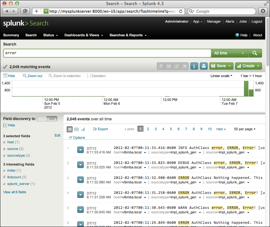This screenshot has height=227, width=270.
Task: Click Edit for selected fields
Action: [x=57, y=135]
